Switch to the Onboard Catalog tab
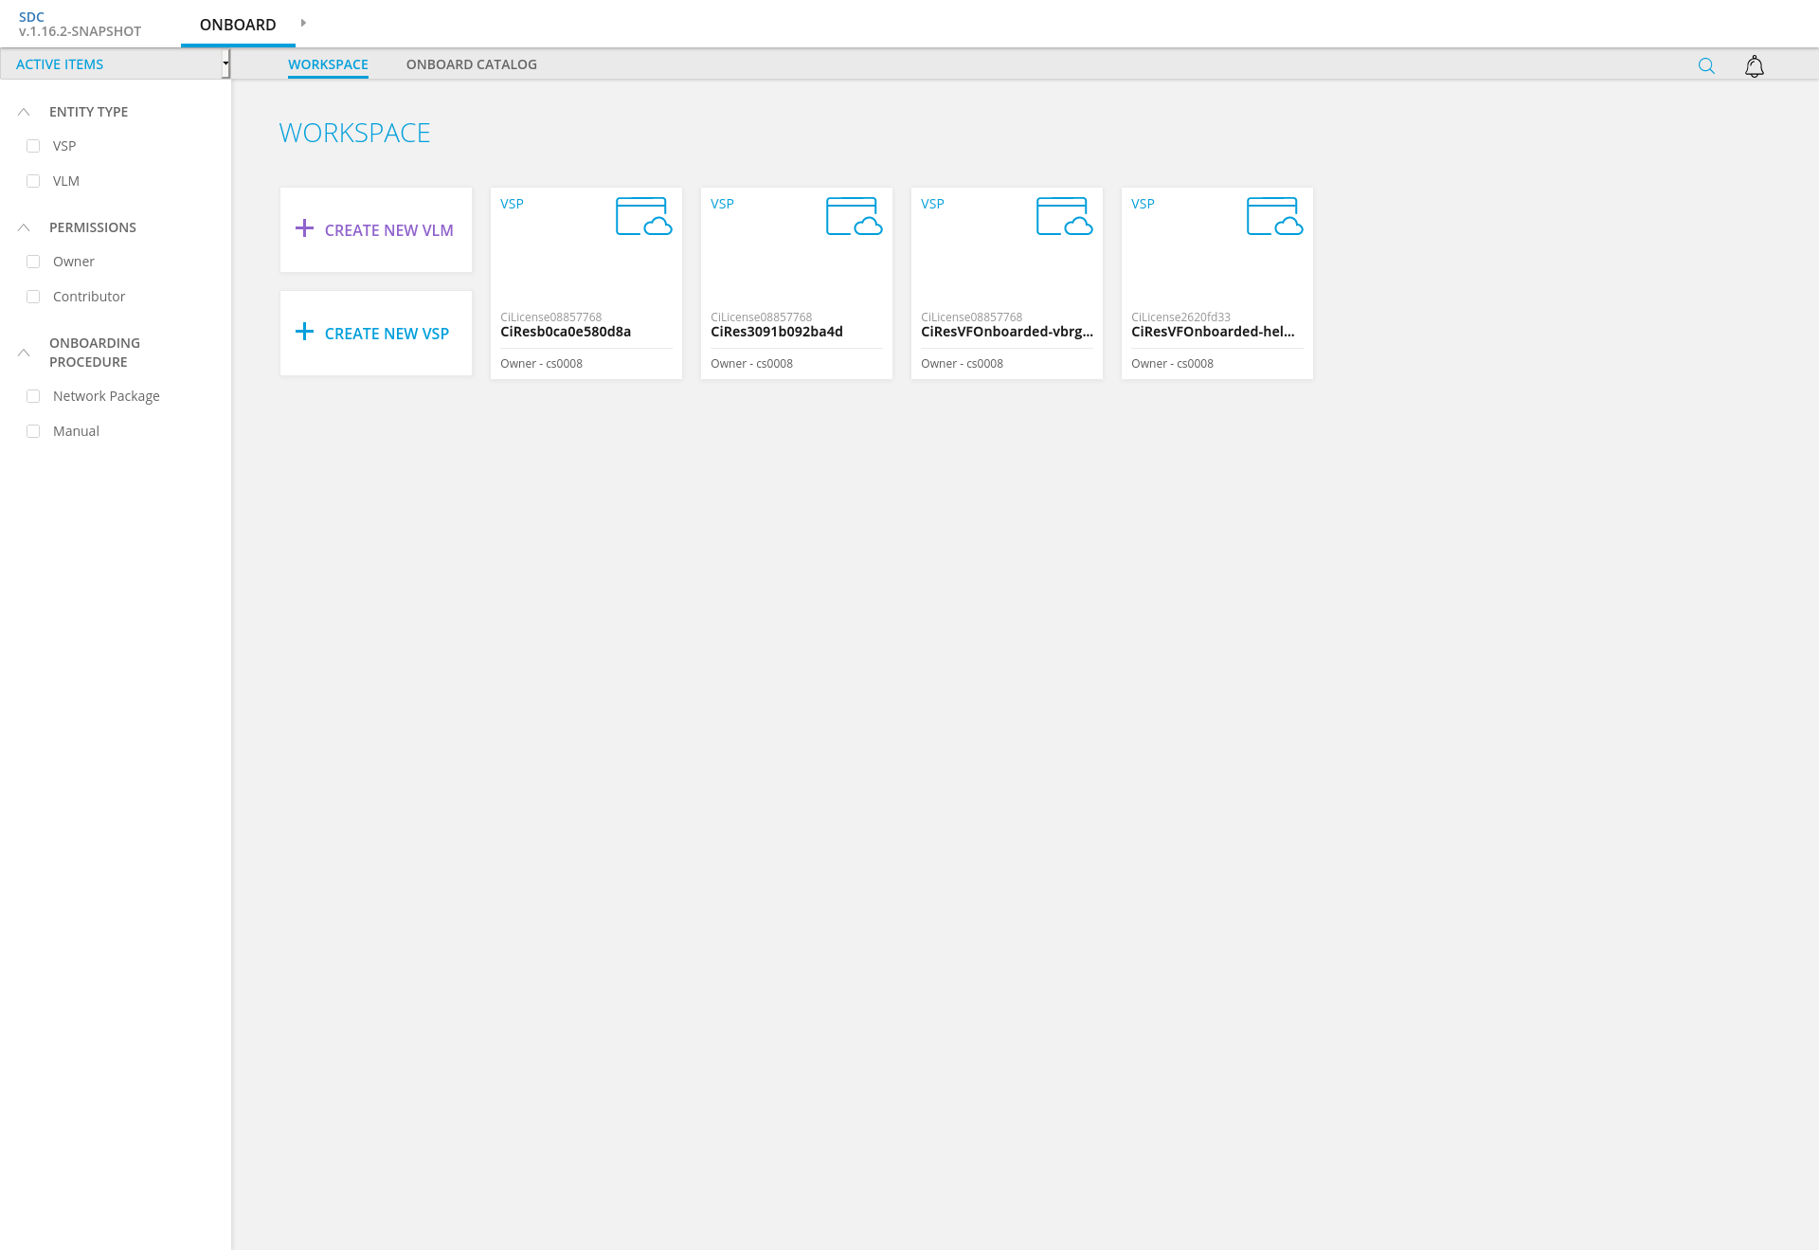 point(471,64)
